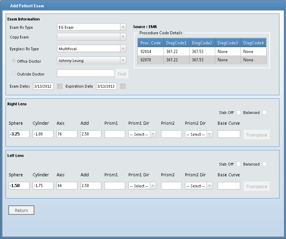Click the Left Lens Base Curve field
Image resolution: width=286 pixels, height=239 pixels.
[x=229, y=186]
